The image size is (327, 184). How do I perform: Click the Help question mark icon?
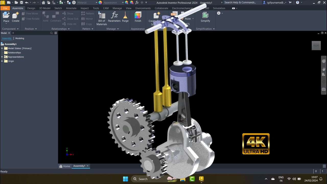(298, 3)
